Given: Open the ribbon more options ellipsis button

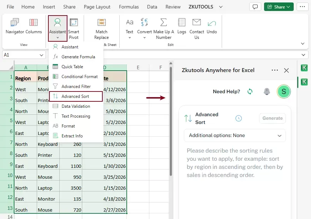Looking at the screenshot, I should [x=302, y=7].
